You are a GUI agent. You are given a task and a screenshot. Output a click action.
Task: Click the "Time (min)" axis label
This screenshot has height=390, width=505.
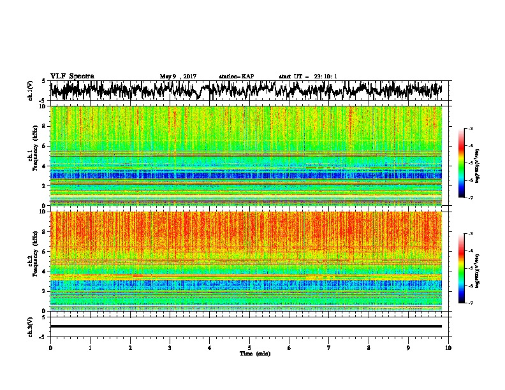(x=255, y=354)
